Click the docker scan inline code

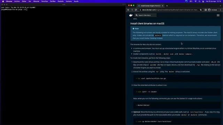(168, 54)
